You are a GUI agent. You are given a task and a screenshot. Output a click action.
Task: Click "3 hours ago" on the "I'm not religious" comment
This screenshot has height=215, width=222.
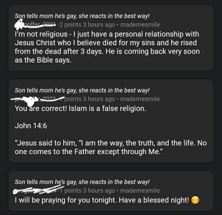[99, 25]
